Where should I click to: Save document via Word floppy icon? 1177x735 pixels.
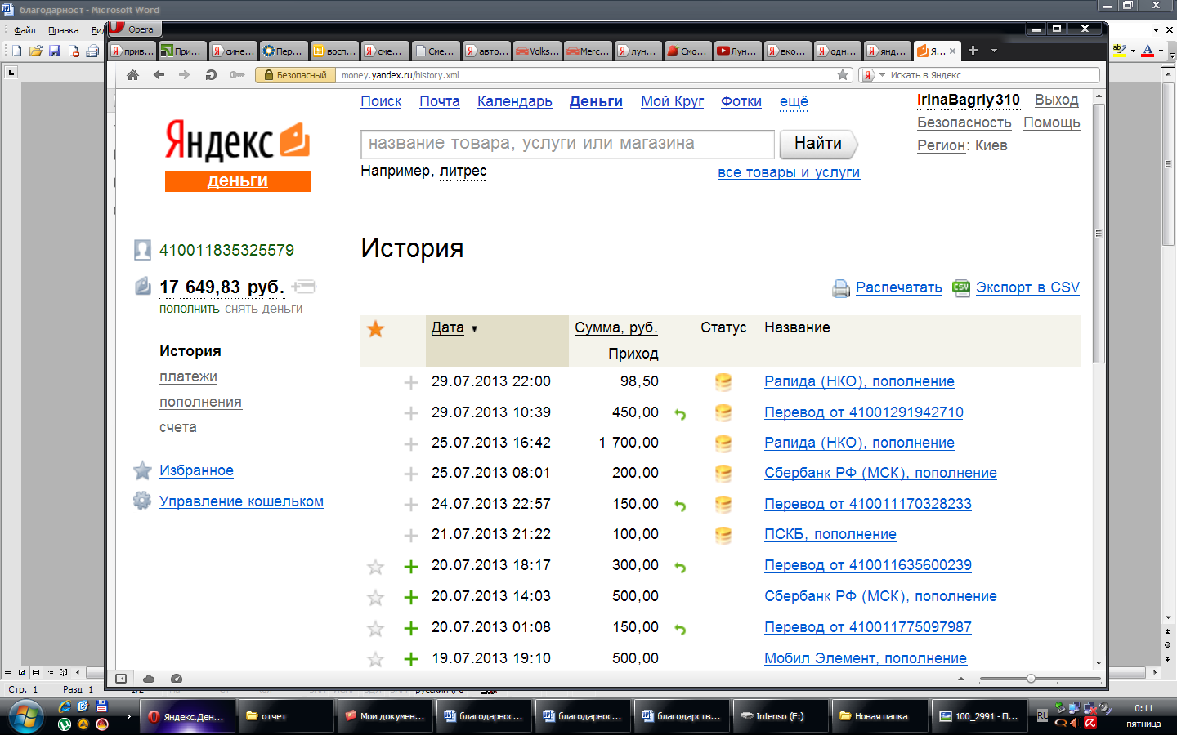click(54, 51)
